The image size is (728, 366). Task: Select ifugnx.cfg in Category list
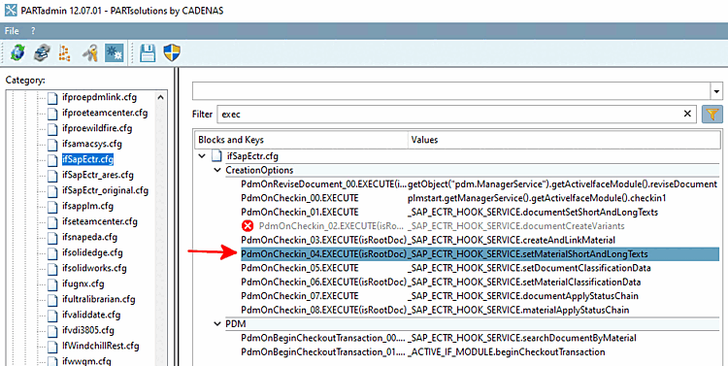(x=83, y=283)
